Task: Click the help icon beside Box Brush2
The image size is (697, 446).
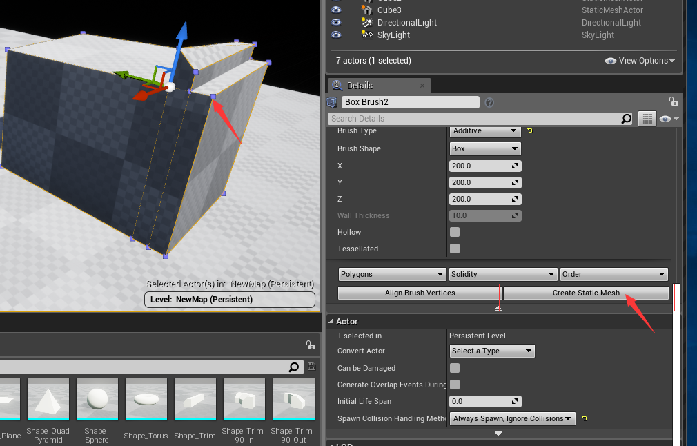Action: pyautogui.click(x=489, y=102)
